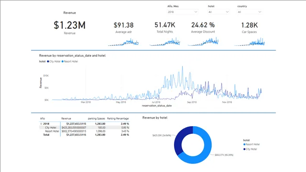Click the 51.47K Total Nights value
Viewport: 306px width, 172px height.
(164, 25)
